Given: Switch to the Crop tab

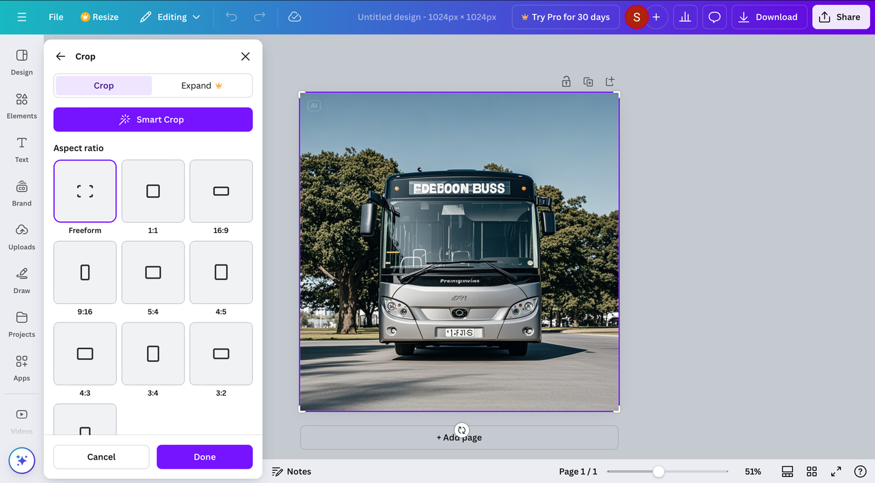Looking at the screenshot, I should tap(104, 85).
